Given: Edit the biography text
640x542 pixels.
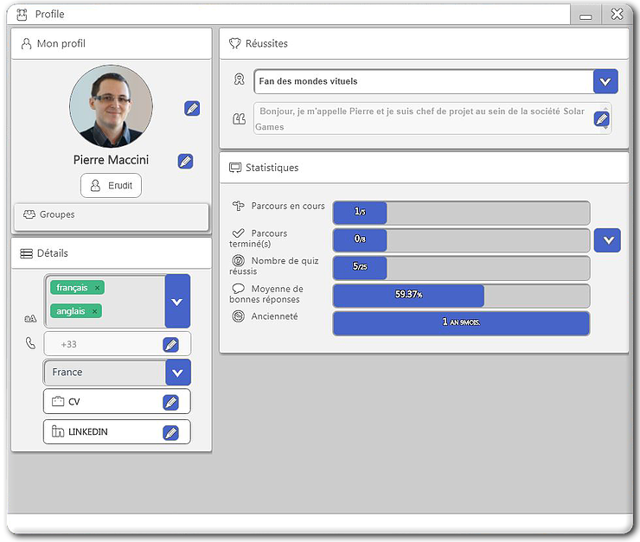Looking at the screenshot, I should (601, 118).
